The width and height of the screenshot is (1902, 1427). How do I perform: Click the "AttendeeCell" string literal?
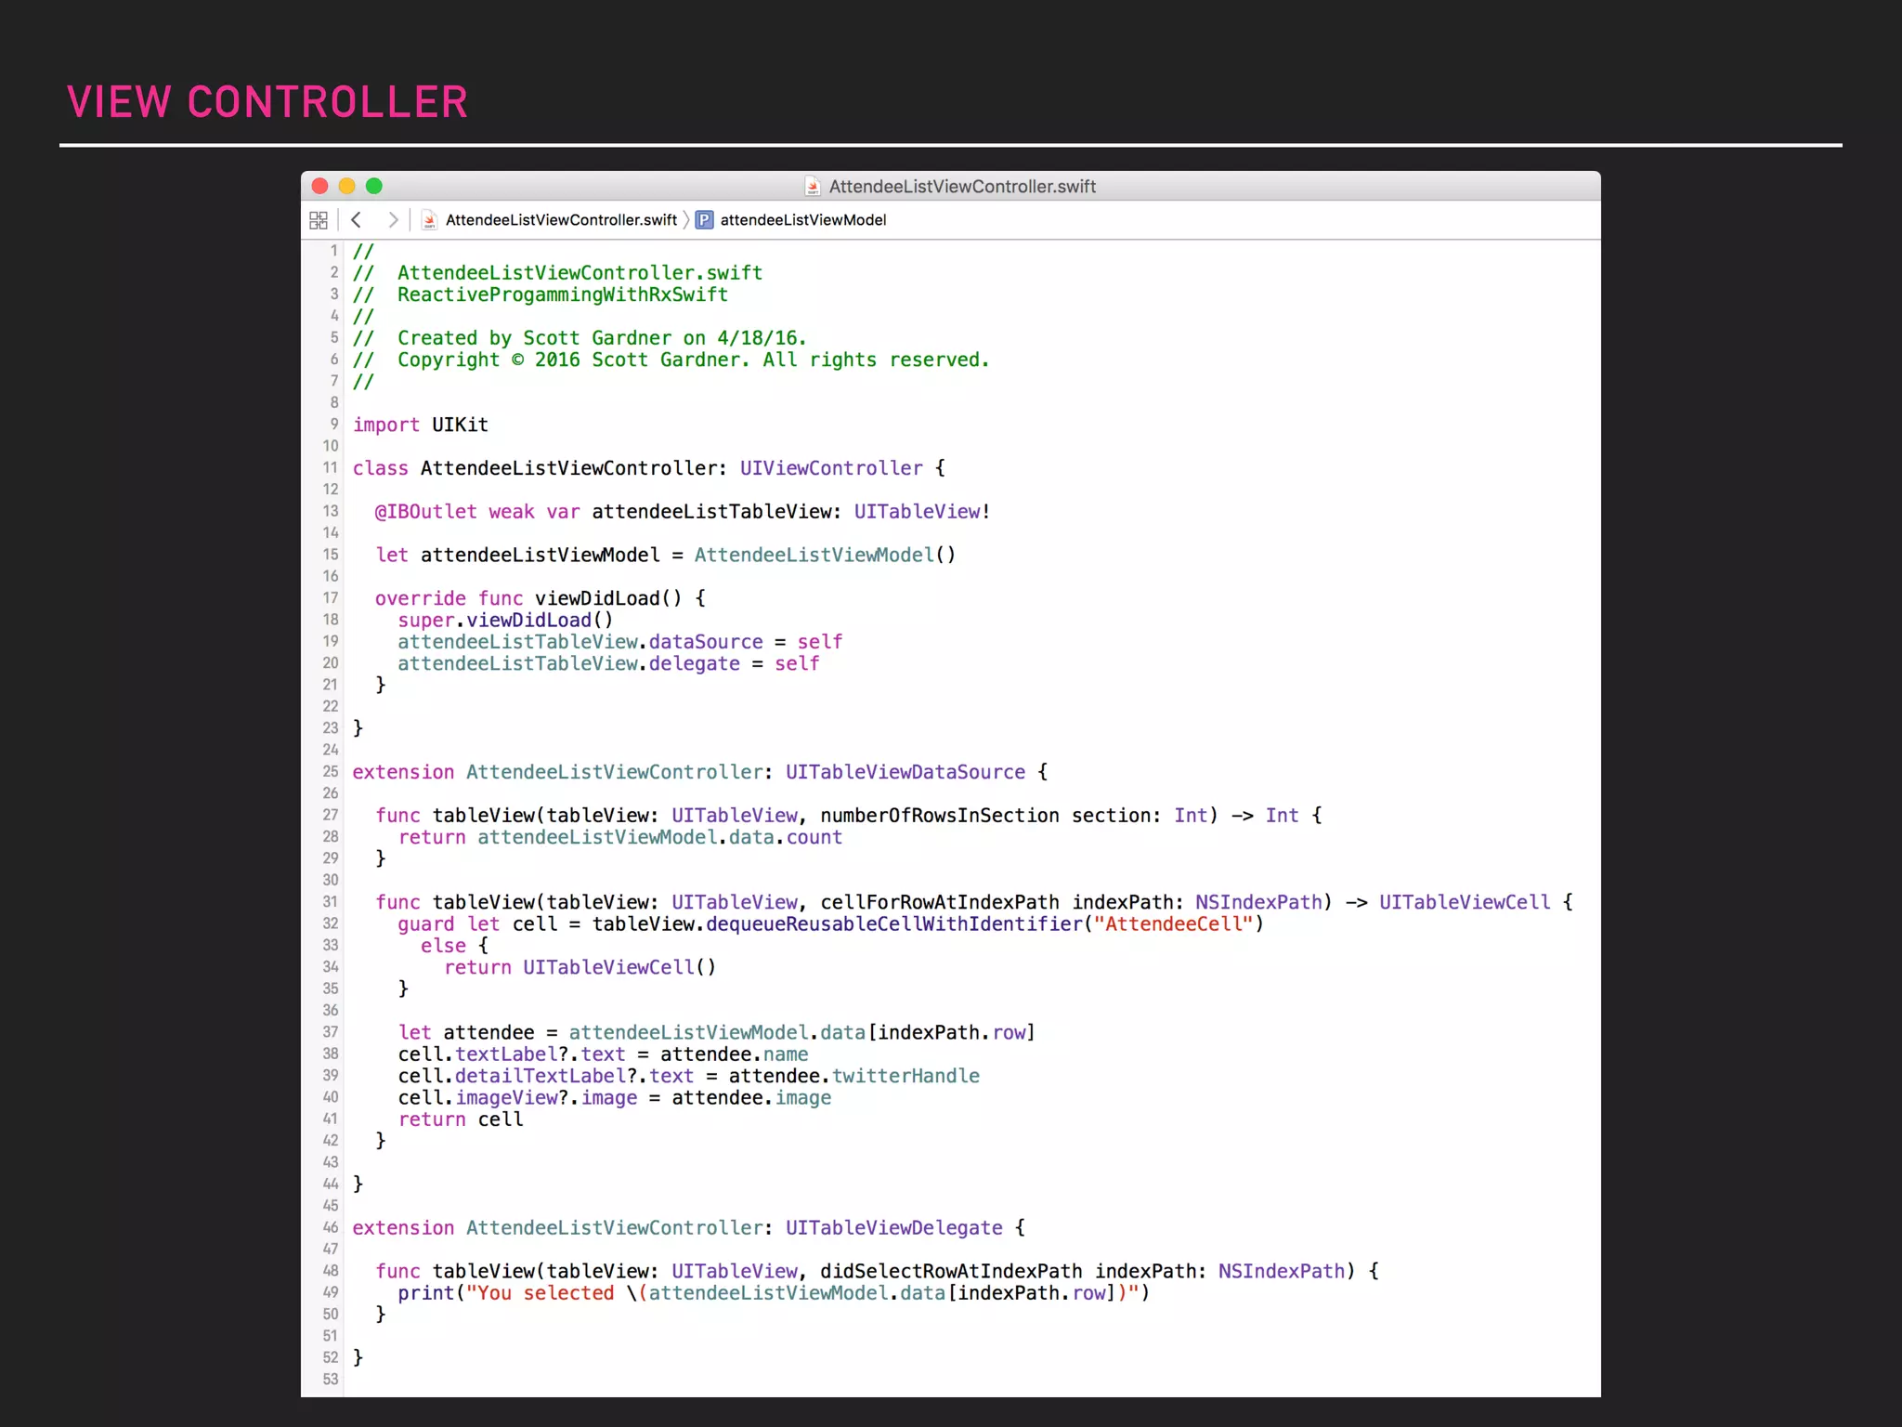tap(1174, 924)
